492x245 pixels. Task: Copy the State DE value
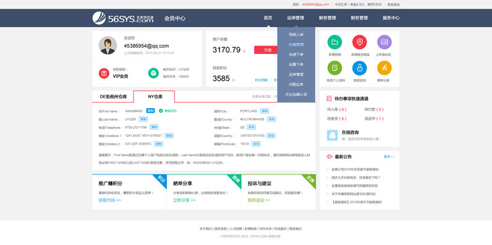pos(252,127)
